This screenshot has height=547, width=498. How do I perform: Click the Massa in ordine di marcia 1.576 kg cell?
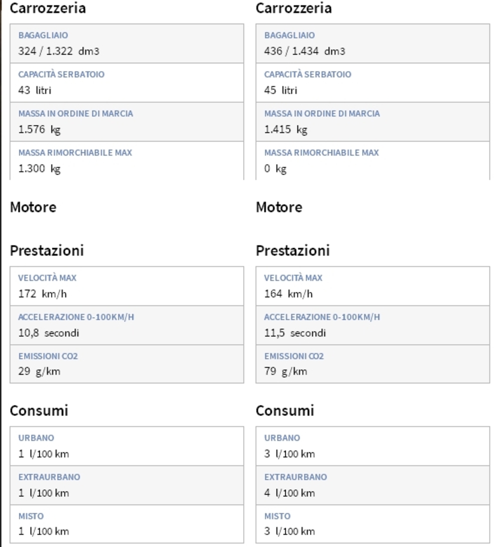127,122
